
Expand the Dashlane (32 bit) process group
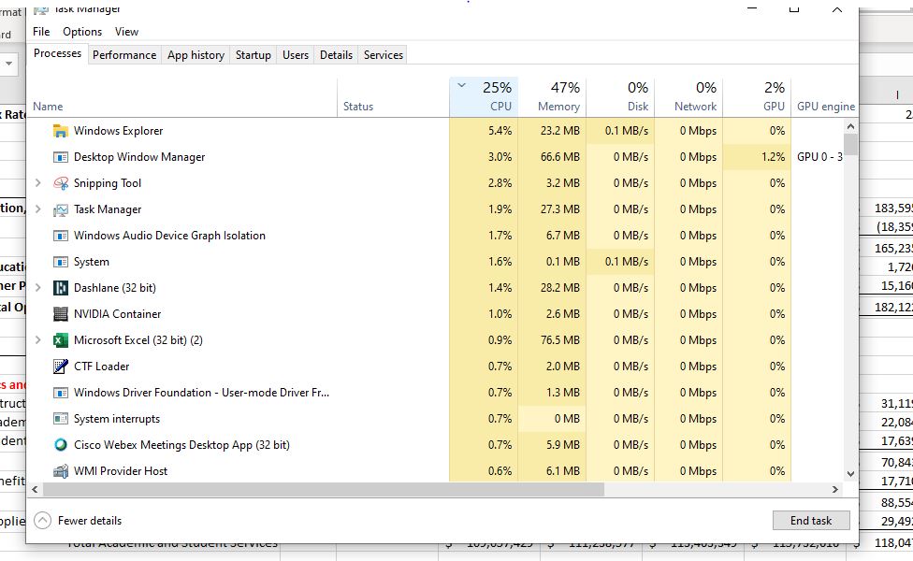pyautogui.click(x=38, y=287)
